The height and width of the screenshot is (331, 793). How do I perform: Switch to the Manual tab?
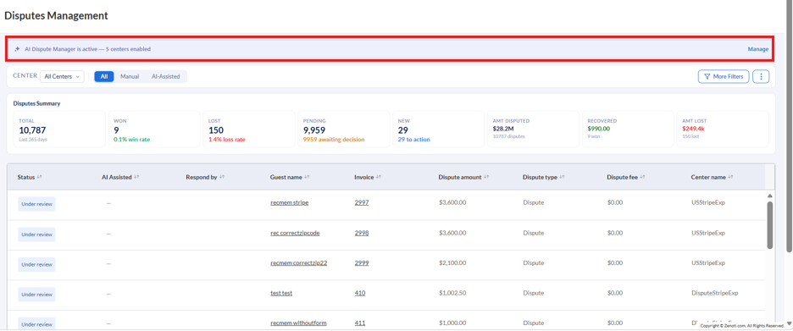click(130, 76)
